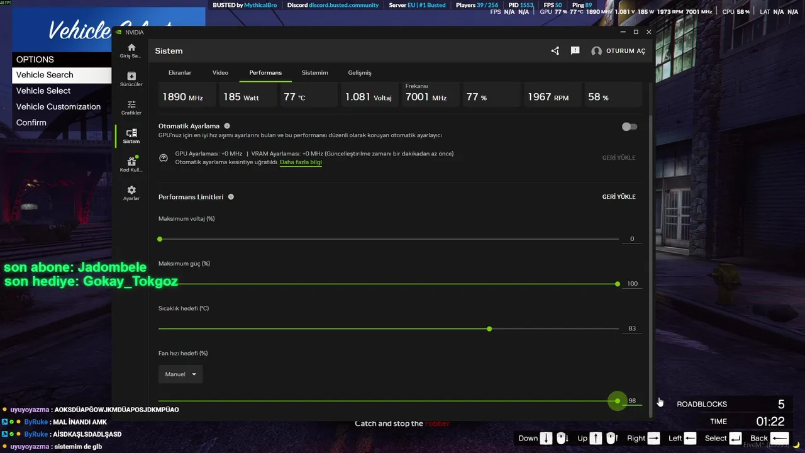Click the Maksimum güç value field showing 100

(632, 284)
